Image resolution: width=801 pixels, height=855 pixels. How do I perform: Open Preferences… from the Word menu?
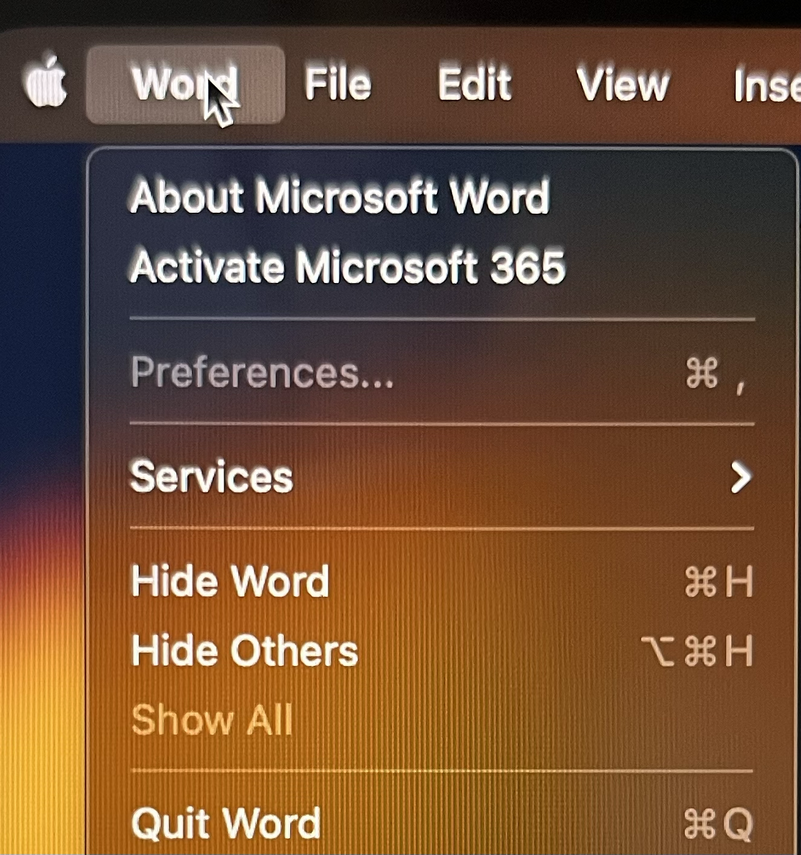click(x=442, y=372)
